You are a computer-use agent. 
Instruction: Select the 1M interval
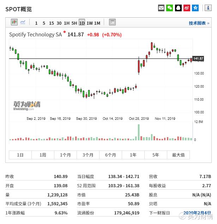coord(97,23)
